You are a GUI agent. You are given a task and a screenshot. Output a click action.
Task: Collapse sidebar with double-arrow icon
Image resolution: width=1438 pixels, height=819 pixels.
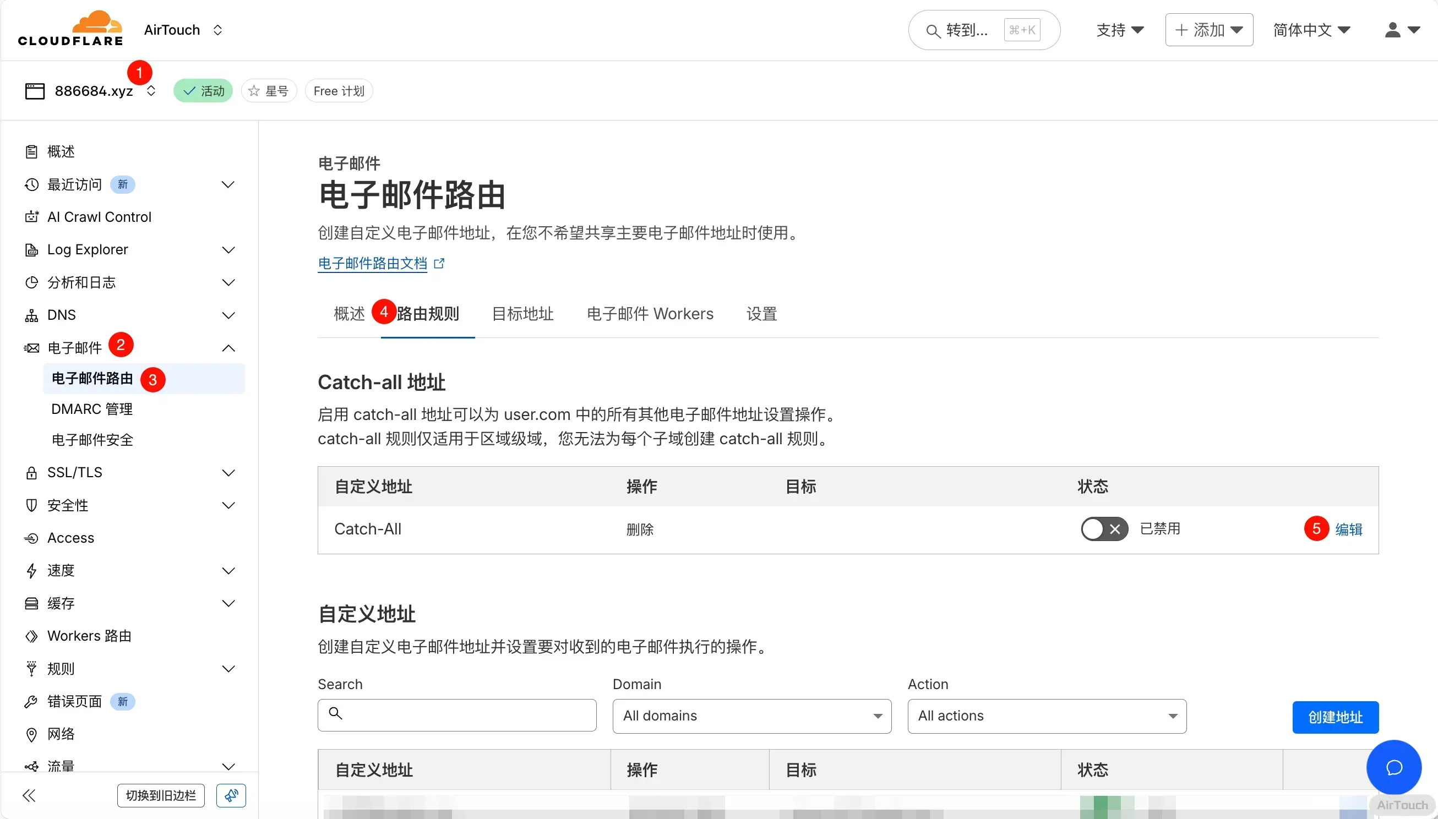pos(29,795)
